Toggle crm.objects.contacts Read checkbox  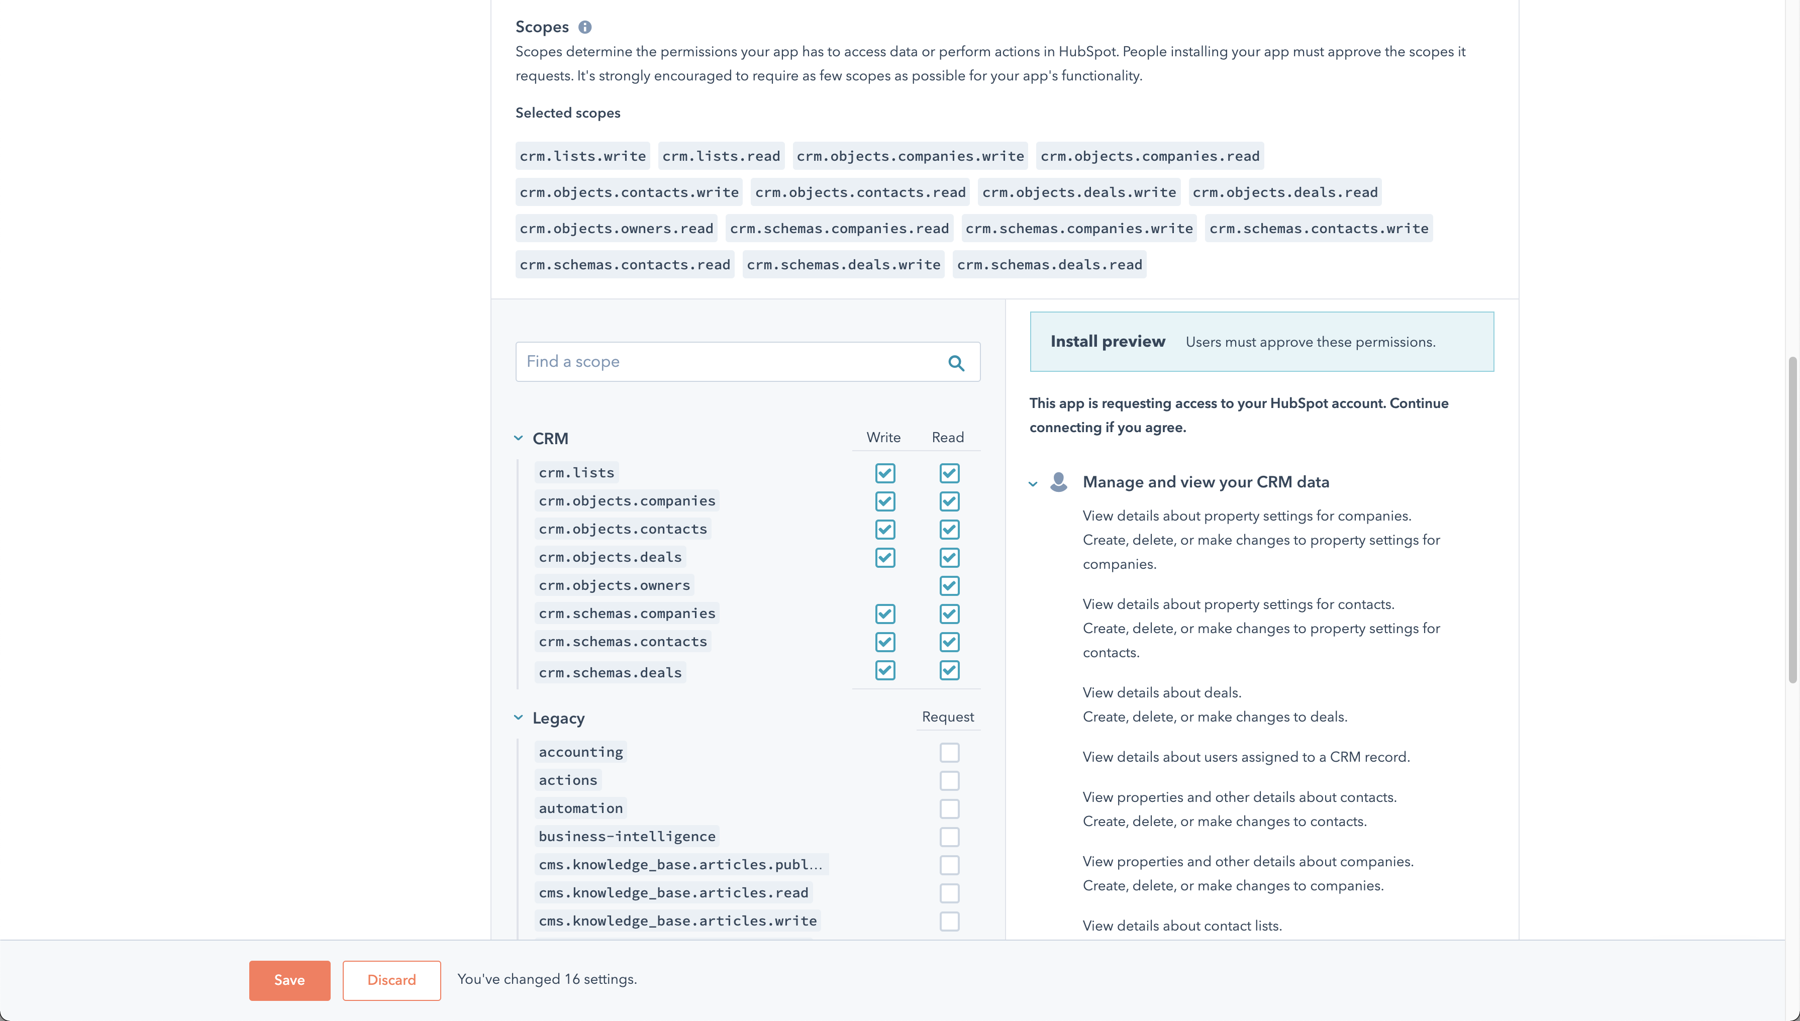[x=949, y=530]
